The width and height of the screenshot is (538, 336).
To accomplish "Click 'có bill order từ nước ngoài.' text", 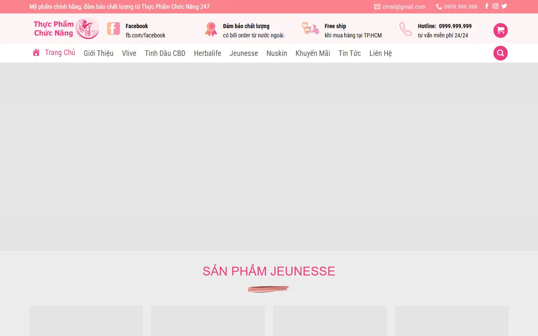I will (254, 35).
